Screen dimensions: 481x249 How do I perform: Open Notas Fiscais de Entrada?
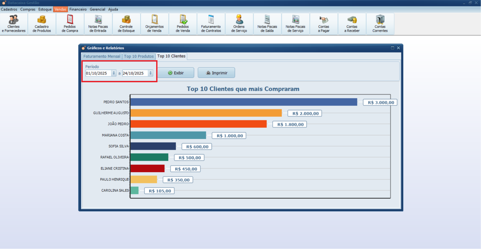tap(98, 24)
